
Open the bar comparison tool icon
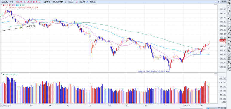(x=229, y=51)
